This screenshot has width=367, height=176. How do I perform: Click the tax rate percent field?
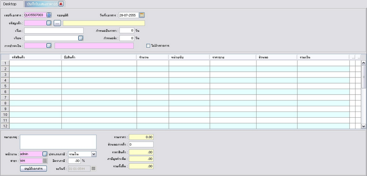74,161
